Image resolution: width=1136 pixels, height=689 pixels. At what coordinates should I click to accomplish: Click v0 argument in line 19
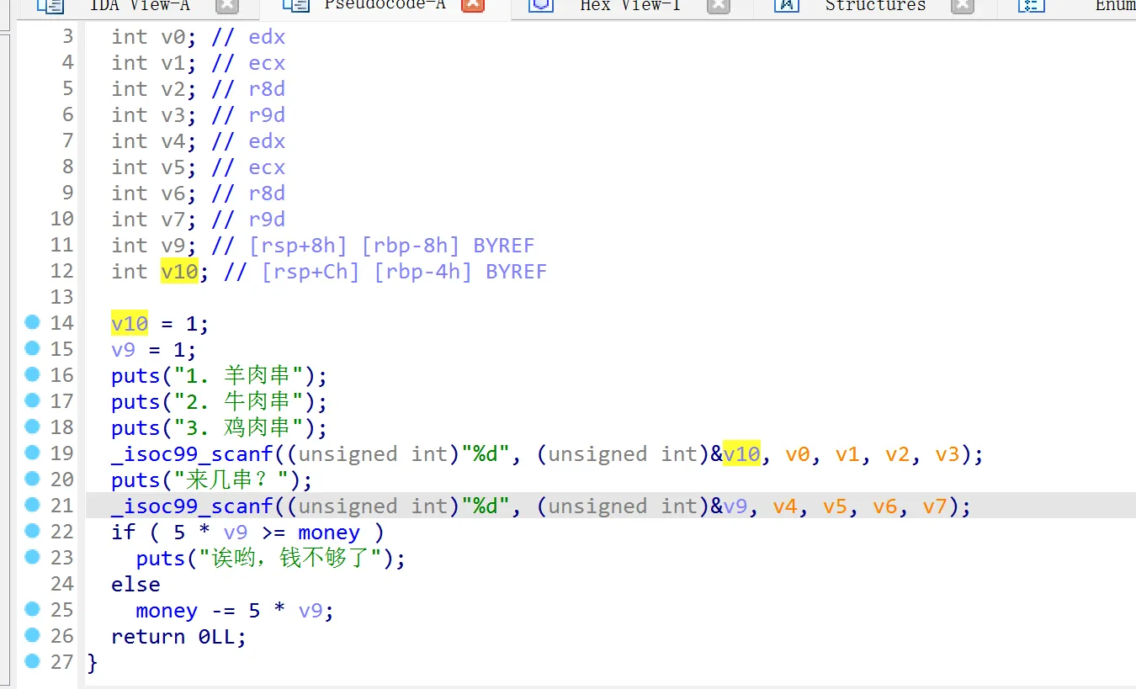pos(798,454)
